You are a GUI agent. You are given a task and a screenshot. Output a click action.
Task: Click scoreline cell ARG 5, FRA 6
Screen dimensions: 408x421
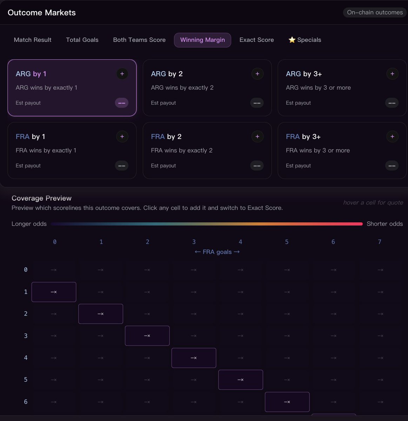click(334, 380)
